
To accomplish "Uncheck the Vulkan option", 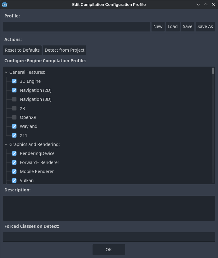I will pos(14,180).
